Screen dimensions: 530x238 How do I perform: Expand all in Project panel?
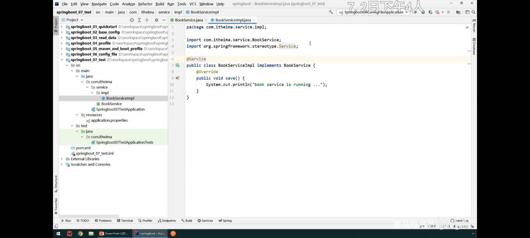pyautogui.click(x=140, y=20)
